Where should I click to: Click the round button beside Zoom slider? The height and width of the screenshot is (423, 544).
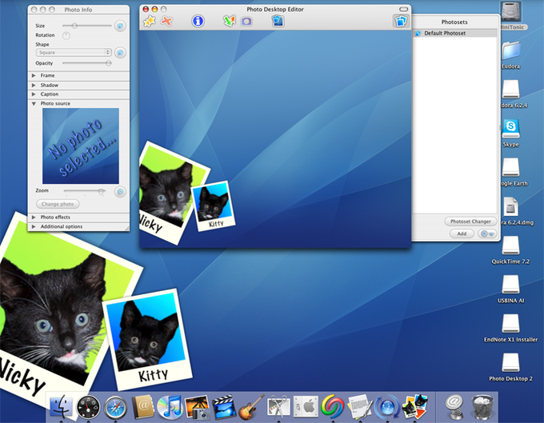click(120, 191)
